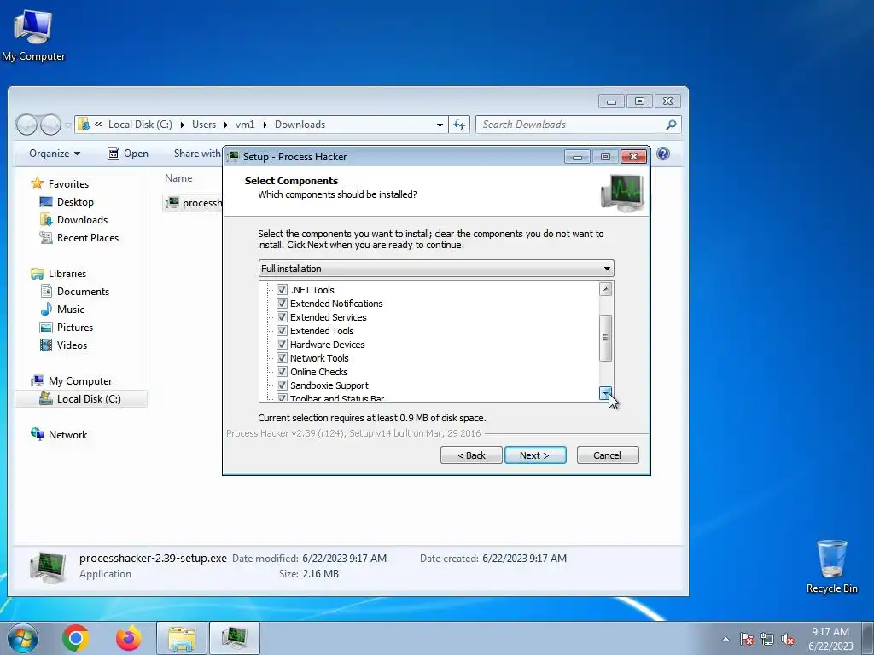
Task: Go forward in Explorer navigation
Action: 50,125
